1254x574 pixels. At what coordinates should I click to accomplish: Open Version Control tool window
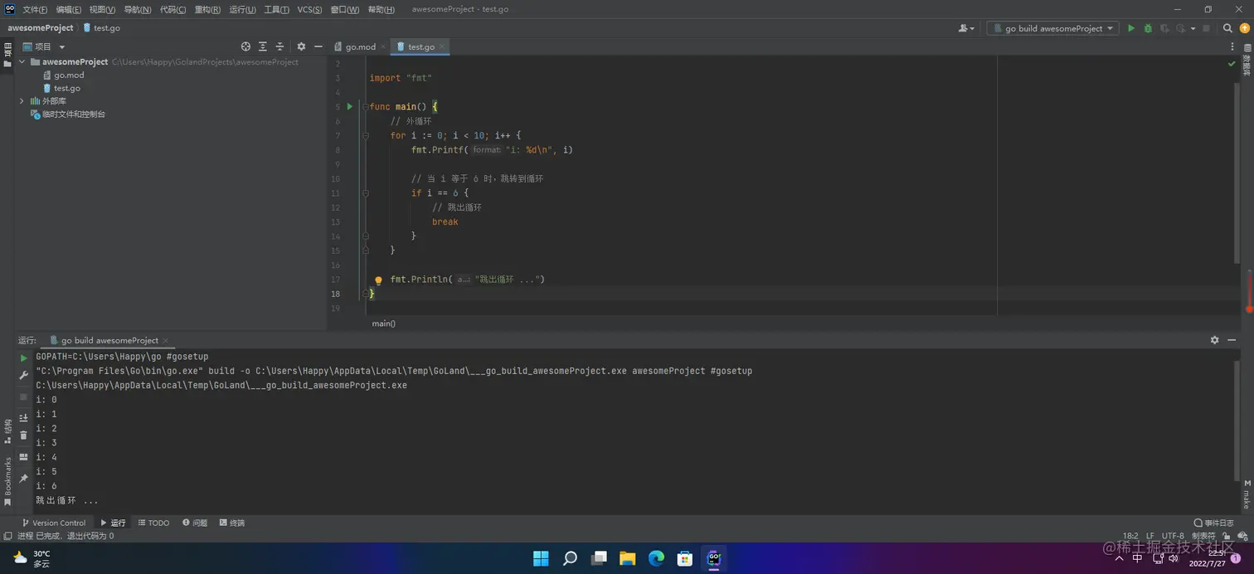[53, 523]
